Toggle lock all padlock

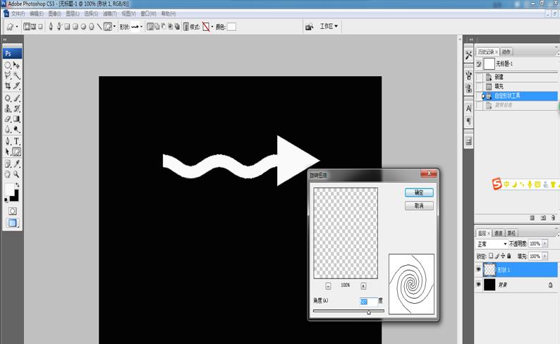click(x=509, y=256)
